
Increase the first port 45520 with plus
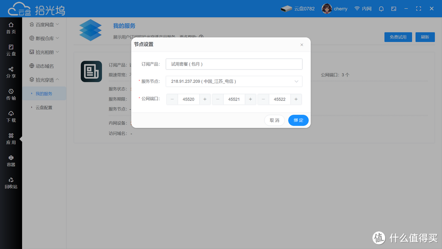pos(205,100)
